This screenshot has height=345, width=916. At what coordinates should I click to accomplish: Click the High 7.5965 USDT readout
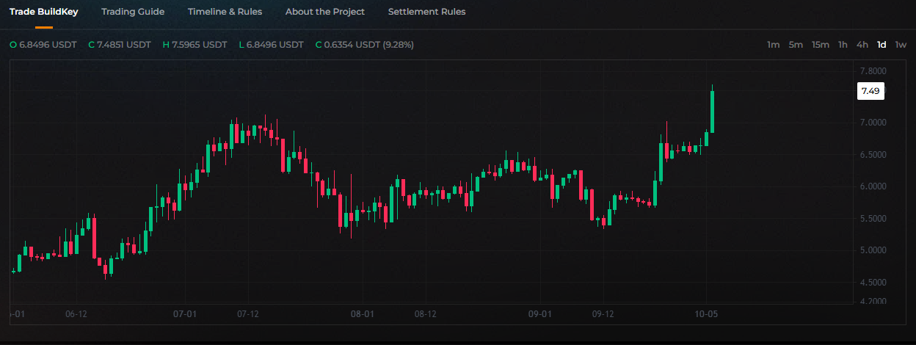point(195,45)
